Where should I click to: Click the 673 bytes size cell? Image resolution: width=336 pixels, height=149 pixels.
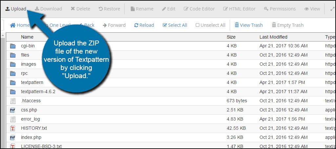coord(237,101)
